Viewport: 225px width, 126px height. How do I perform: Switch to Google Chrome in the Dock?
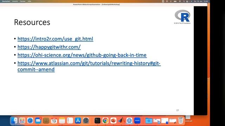click(x=105, y=121)
